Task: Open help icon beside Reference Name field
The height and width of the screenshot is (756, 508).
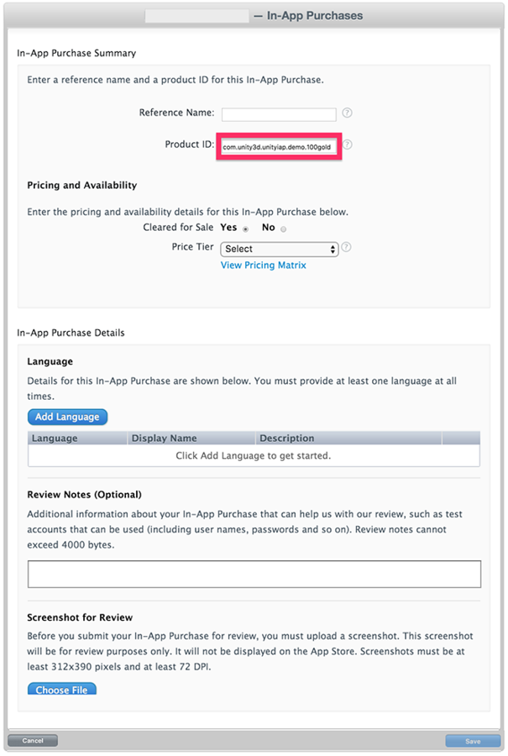Action: tap(347, 113)
